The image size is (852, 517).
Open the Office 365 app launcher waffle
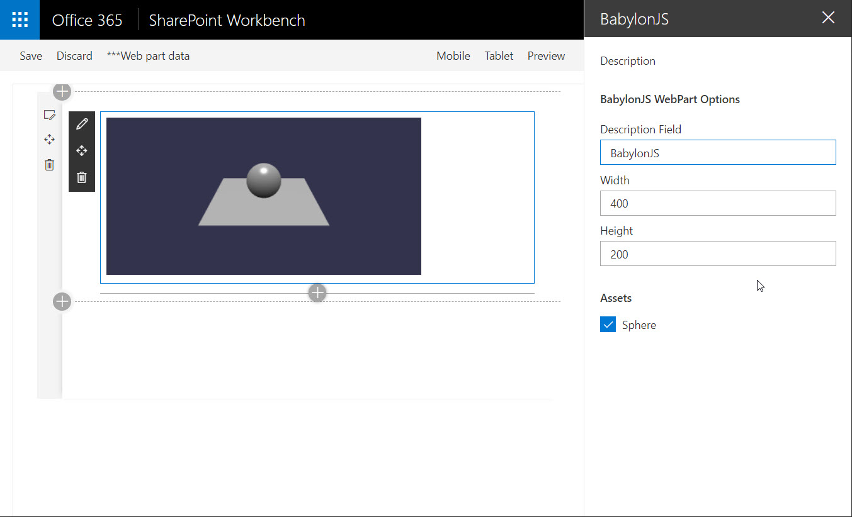click(x=20, y=19)
